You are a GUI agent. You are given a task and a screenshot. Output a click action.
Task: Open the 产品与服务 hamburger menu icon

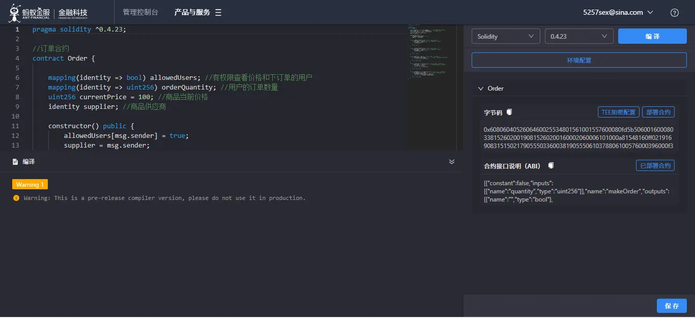(x=218, y=13)
